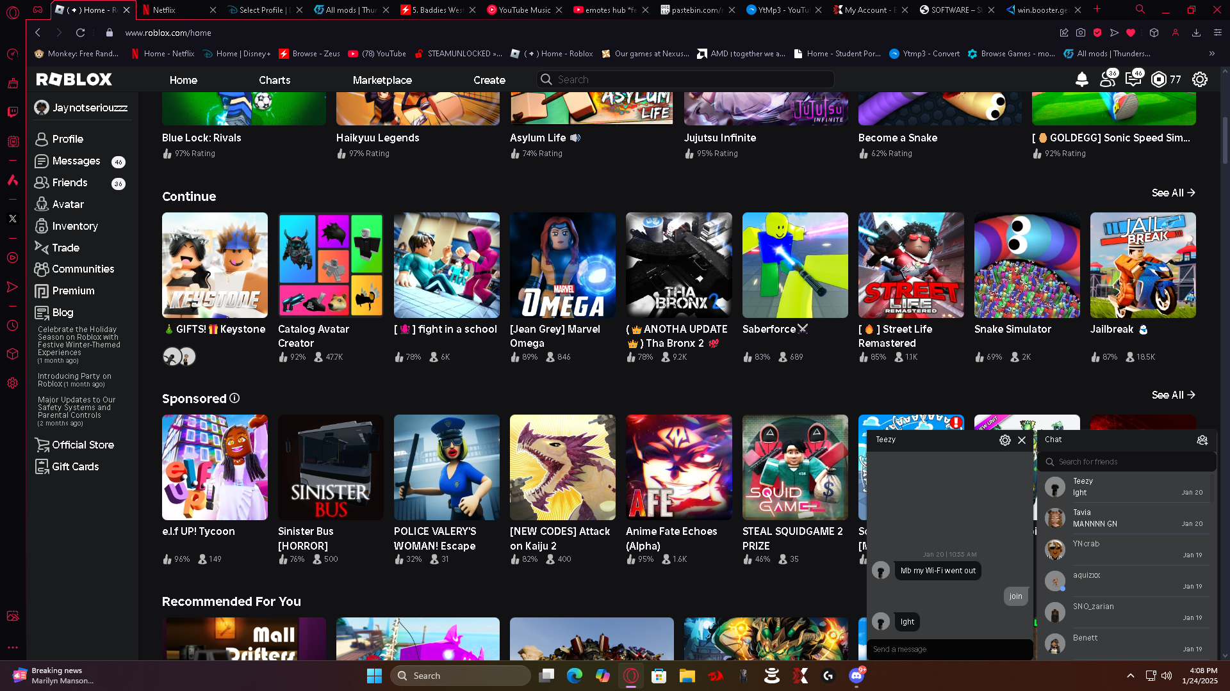Open Roblox notifications bell icon
Screen dimensions: 1230x691
pyautogui.click(x=1081, y=79)
